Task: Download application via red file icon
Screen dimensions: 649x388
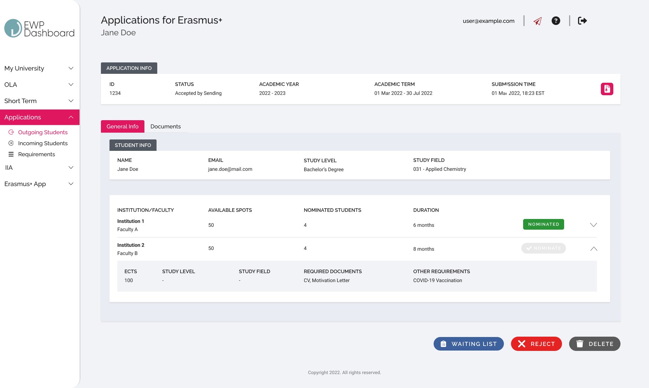Action: pyautogui.click(x=607, y=89)
